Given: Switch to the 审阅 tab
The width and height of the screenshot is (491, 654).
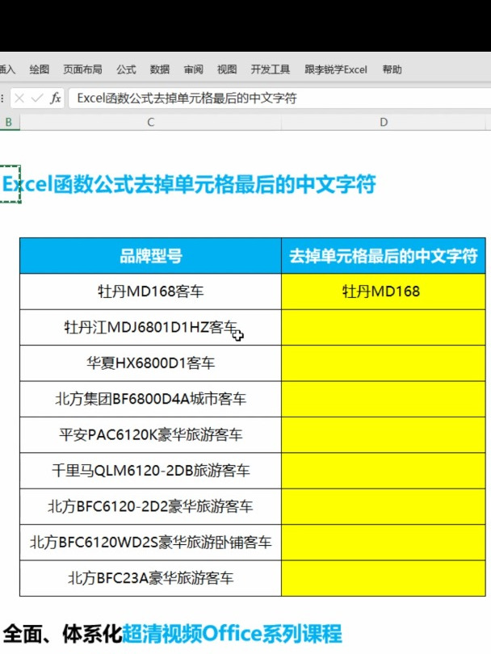Looking at the screenshot, I should click(x=194, y=69).
